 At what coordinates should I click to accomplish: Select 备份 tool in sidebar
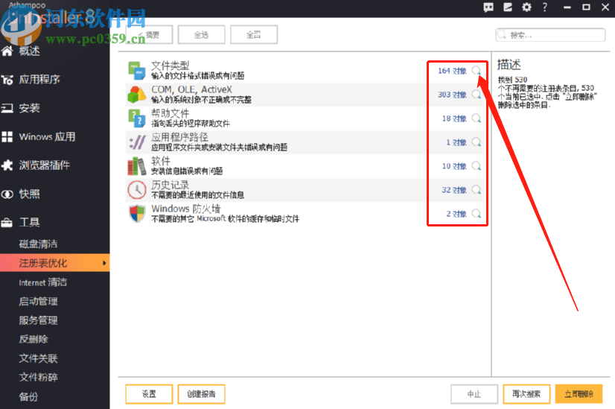coord(28,396)
